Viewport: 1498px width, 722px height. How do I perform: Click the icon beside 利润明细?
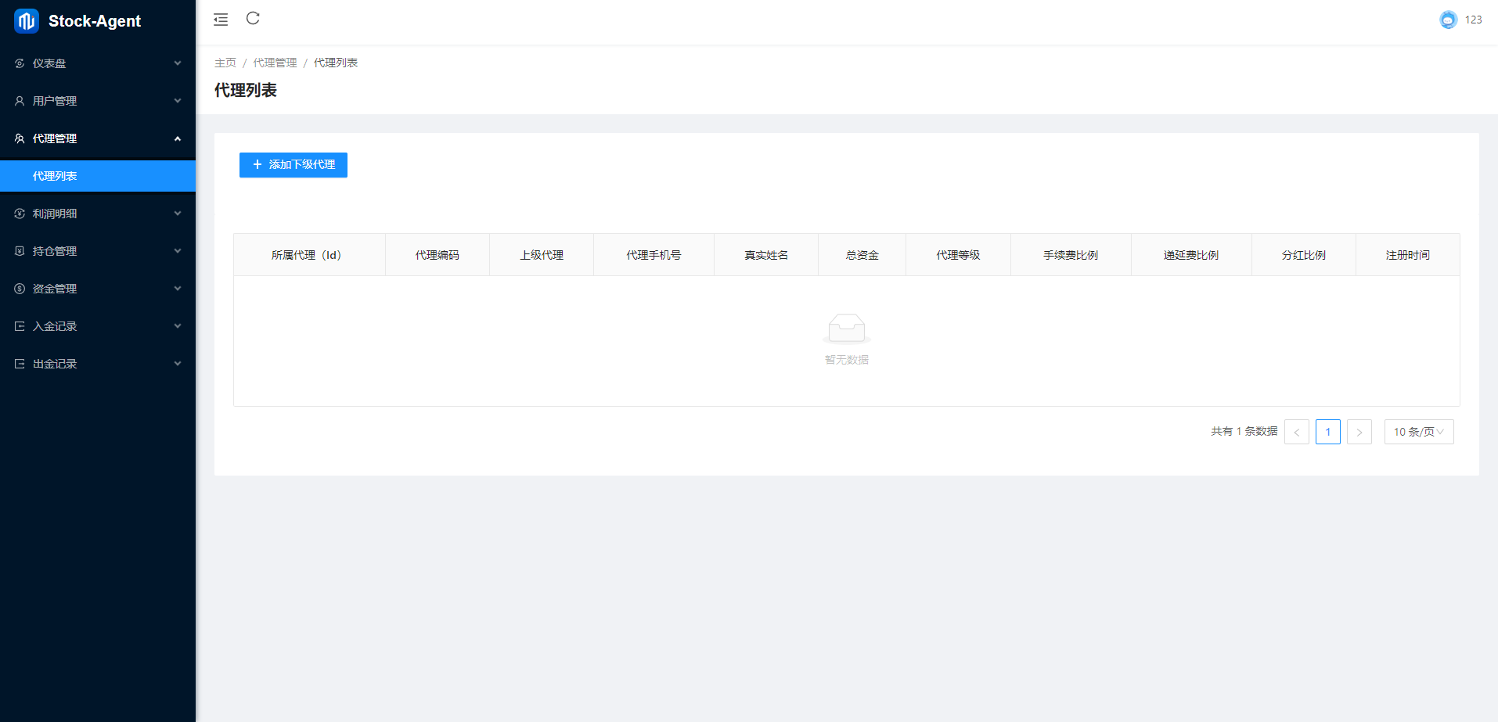pyautogui.click(x=20, y=214)
